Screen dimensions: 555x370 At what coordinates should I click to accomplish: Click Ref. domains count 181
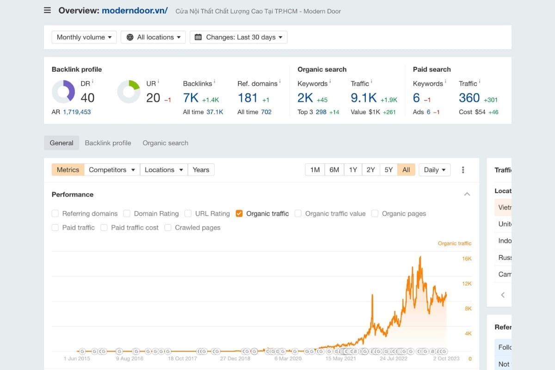(x=247, y=98)
